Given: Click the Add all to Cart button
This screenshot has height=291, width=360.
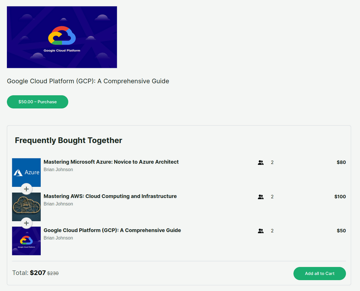Looking at the screenshot, I should pos(320,273).
